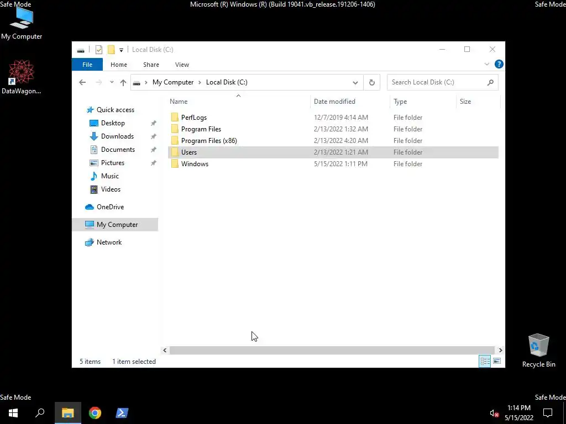Open Network in the navigation pane
Viewport: 566px width, 424px height.
coord(103,242)
